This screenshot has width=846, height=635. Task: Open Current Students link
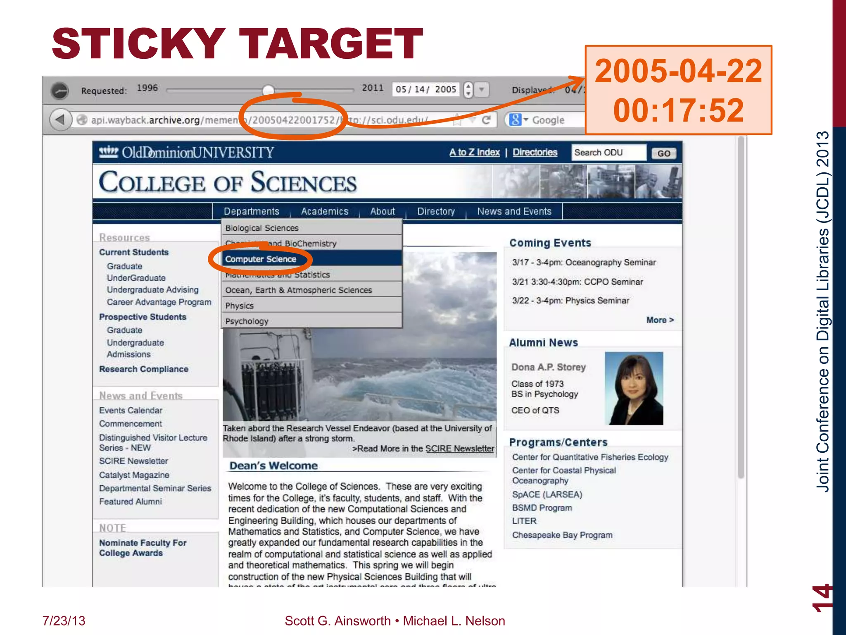(134, 252)
